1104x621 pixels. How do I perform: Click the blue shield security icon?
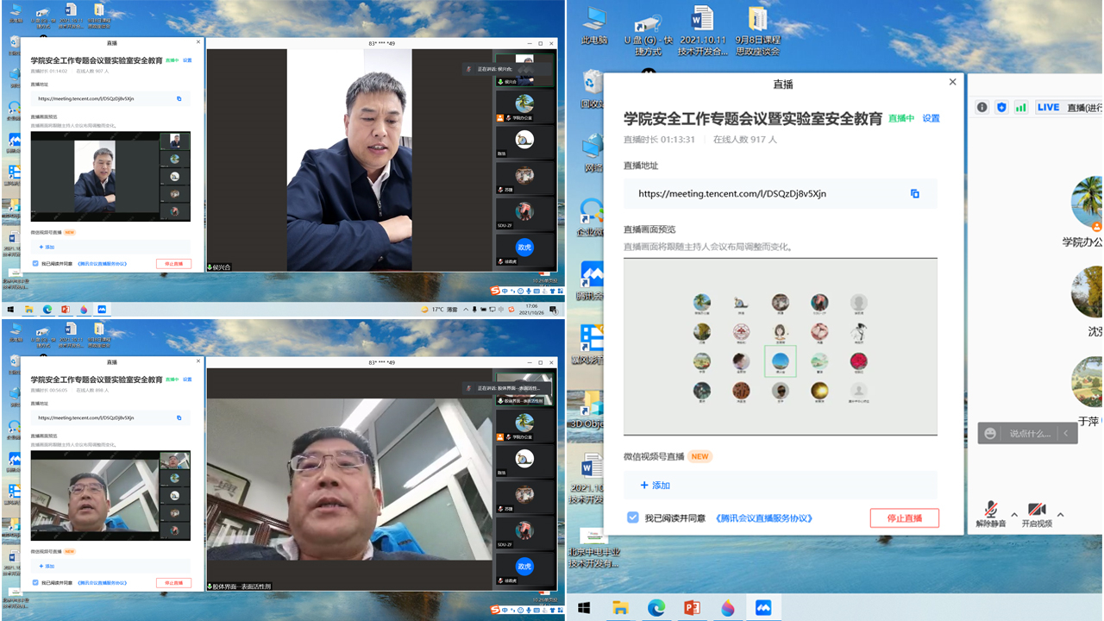click(x=1001, y=107)
